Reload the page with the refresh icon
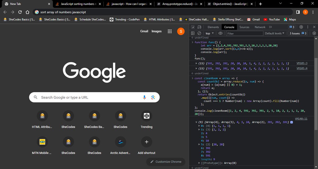 point(20,12)
